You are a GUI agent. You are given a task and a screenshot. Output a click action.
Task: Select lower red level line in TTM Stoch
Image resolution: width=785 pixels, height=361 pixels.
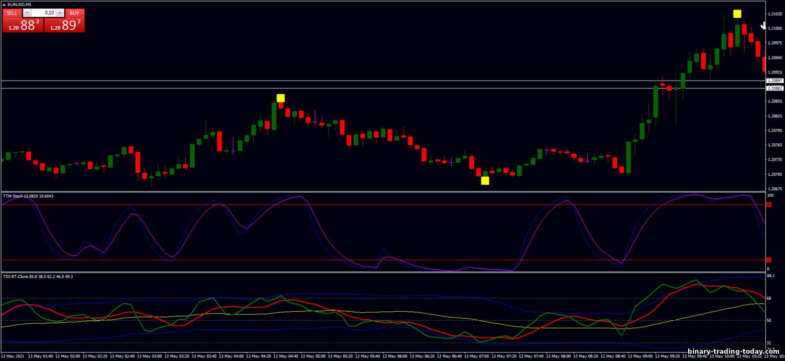[382, 260]
